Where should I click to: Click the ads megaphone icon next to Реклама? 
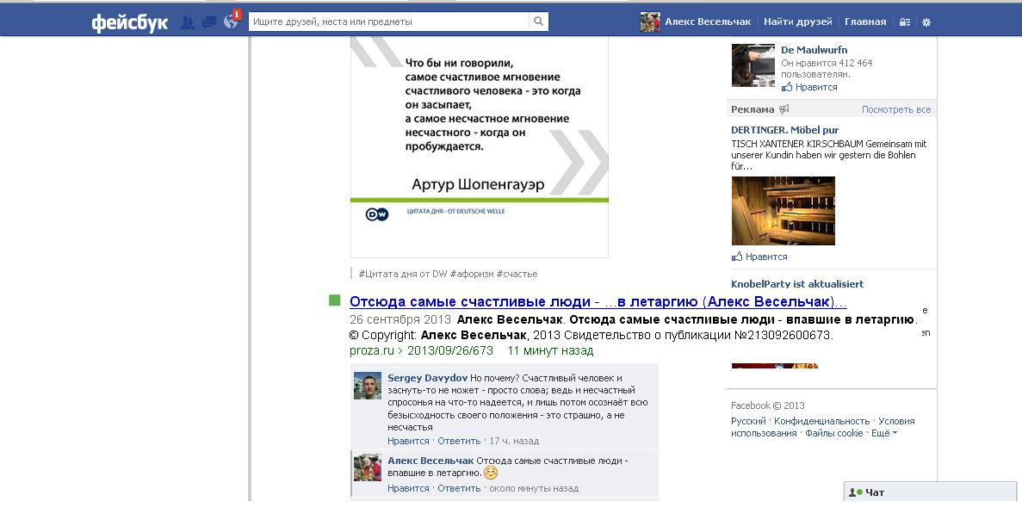[784, 109]
